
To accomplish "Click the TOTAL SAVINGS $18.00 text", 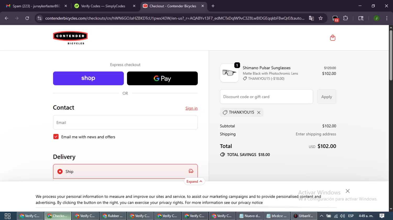I will 248,155.
